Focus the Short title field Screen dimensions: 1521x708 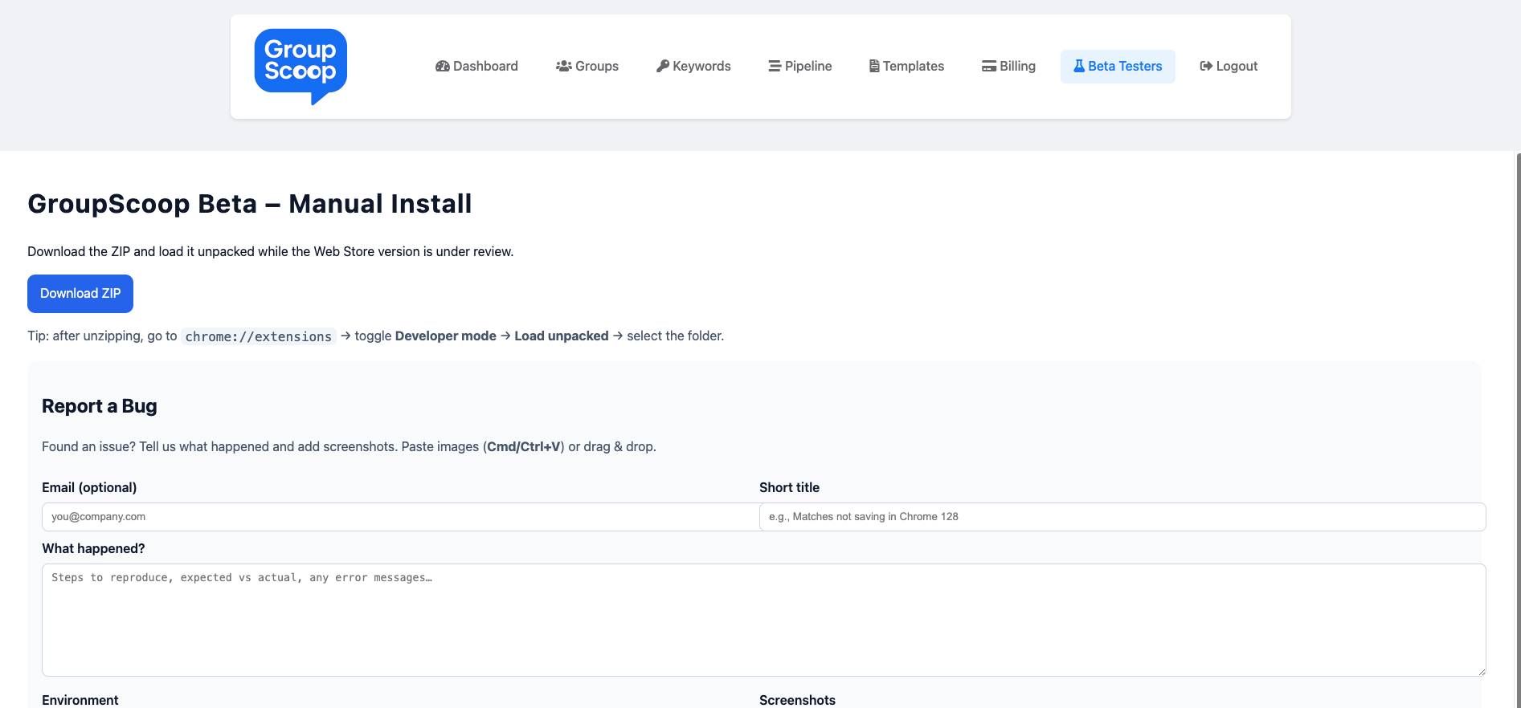[1122, 517]
